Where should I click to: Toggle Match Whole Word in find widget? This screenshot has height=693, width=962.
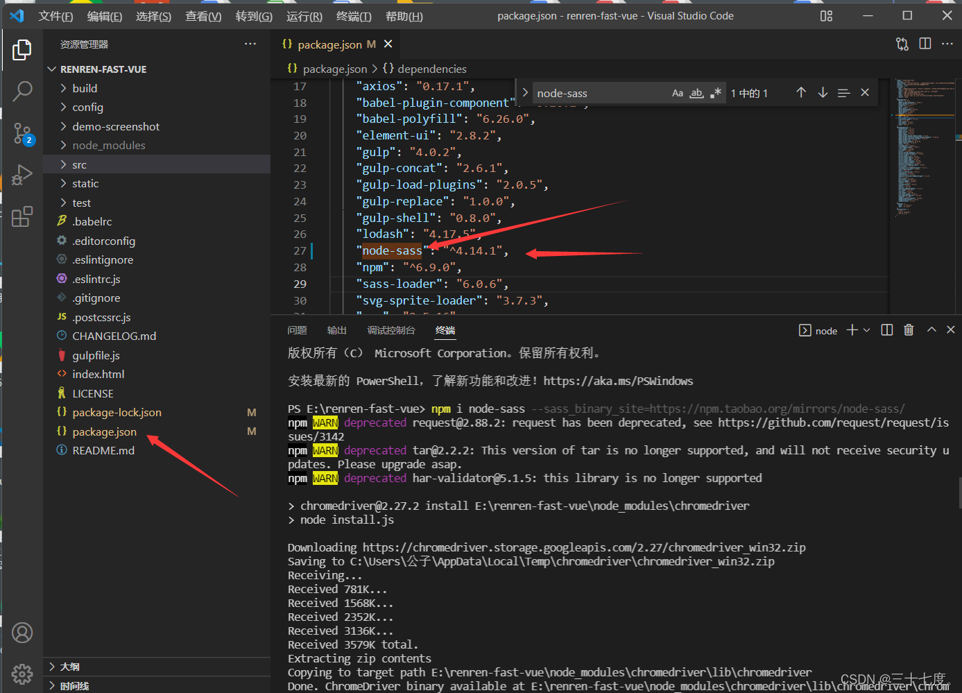coord(696,93)
